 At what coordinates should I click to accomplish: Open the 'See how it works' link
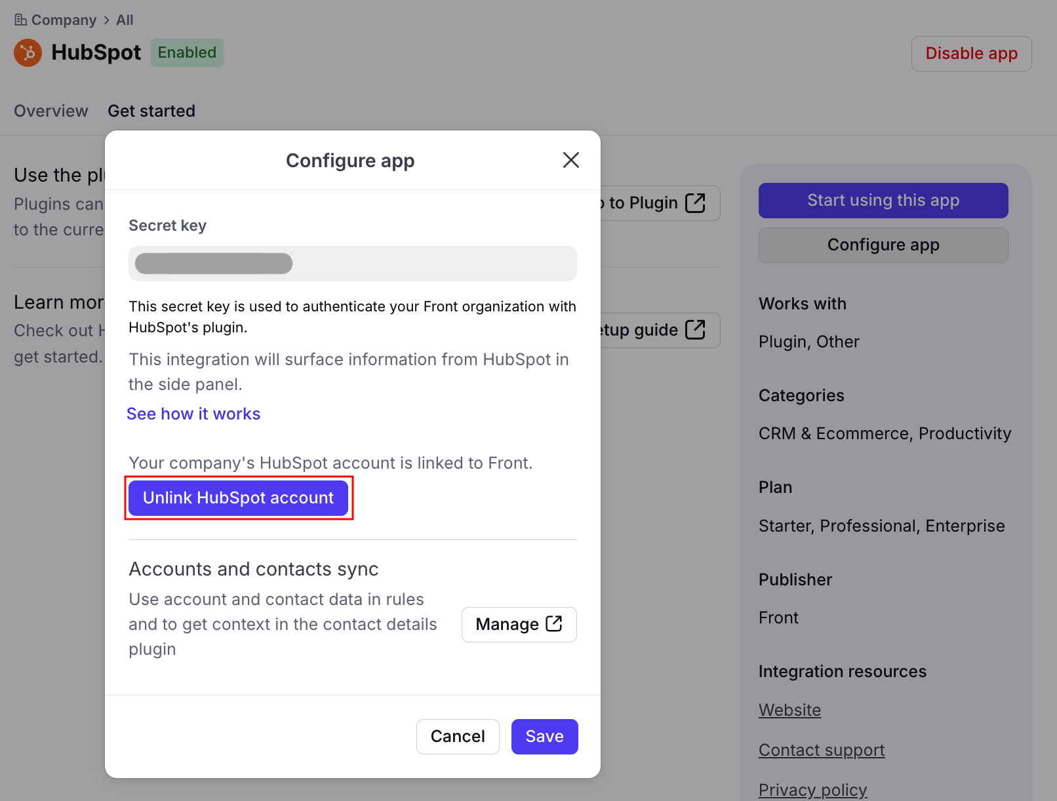(193, 414)
